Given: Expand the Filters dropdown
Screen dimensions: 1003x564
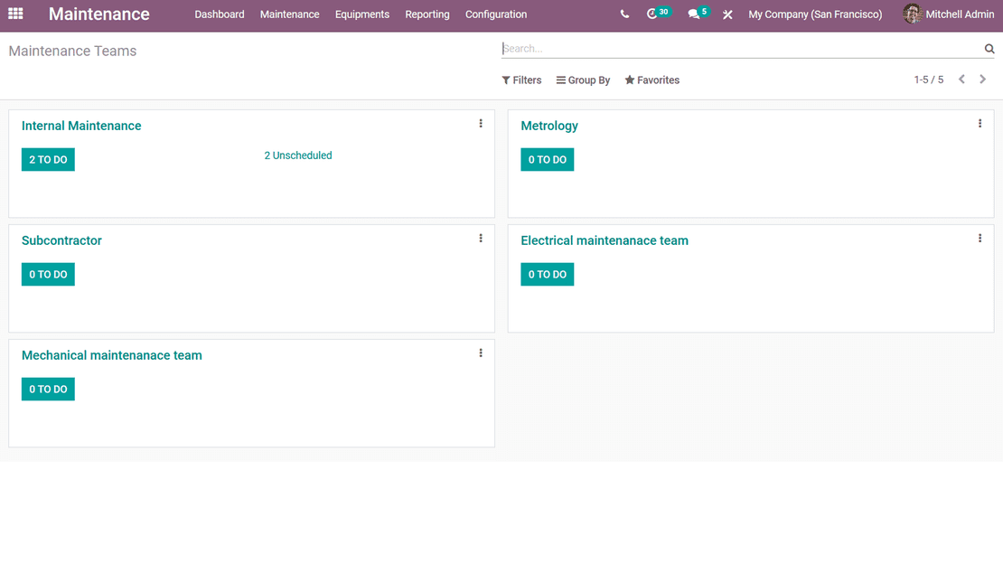Looking at the screenshot, I should [521, 80].
